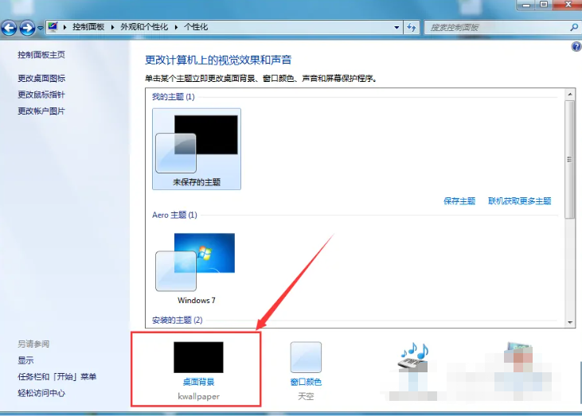This screenshot has width=582, height=416.
Task: Go to 外观和个性化 in the breadcrumb
Action: pyautogui.click(x=144, y=27)
